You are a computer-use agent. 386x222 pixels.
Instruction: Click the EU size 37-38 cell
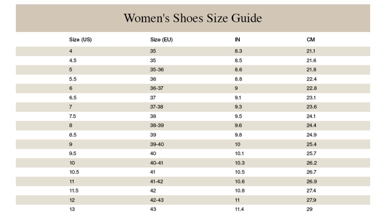tap(157, 107)
